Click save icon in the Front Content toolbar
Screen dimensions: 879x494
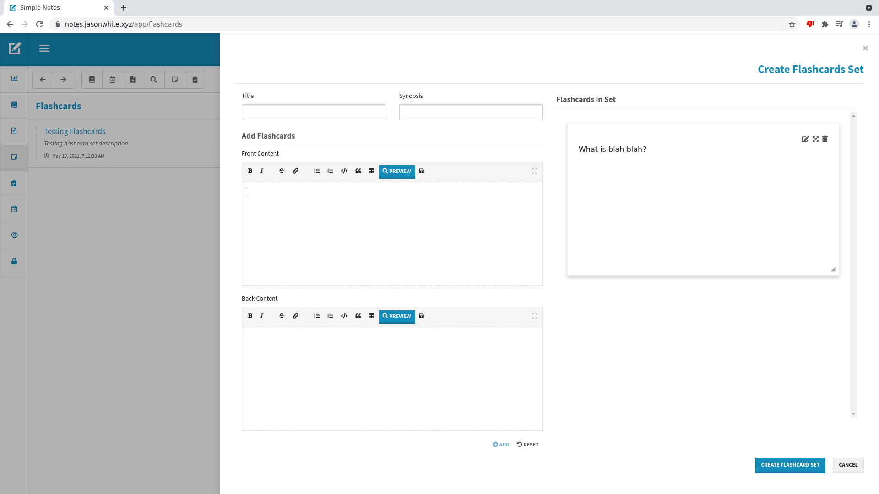pos(421,171)
